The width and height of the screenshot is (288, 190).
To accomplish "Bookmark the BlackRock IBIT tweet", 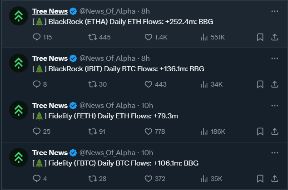I will pyautogui.click(x=260, y=84).
